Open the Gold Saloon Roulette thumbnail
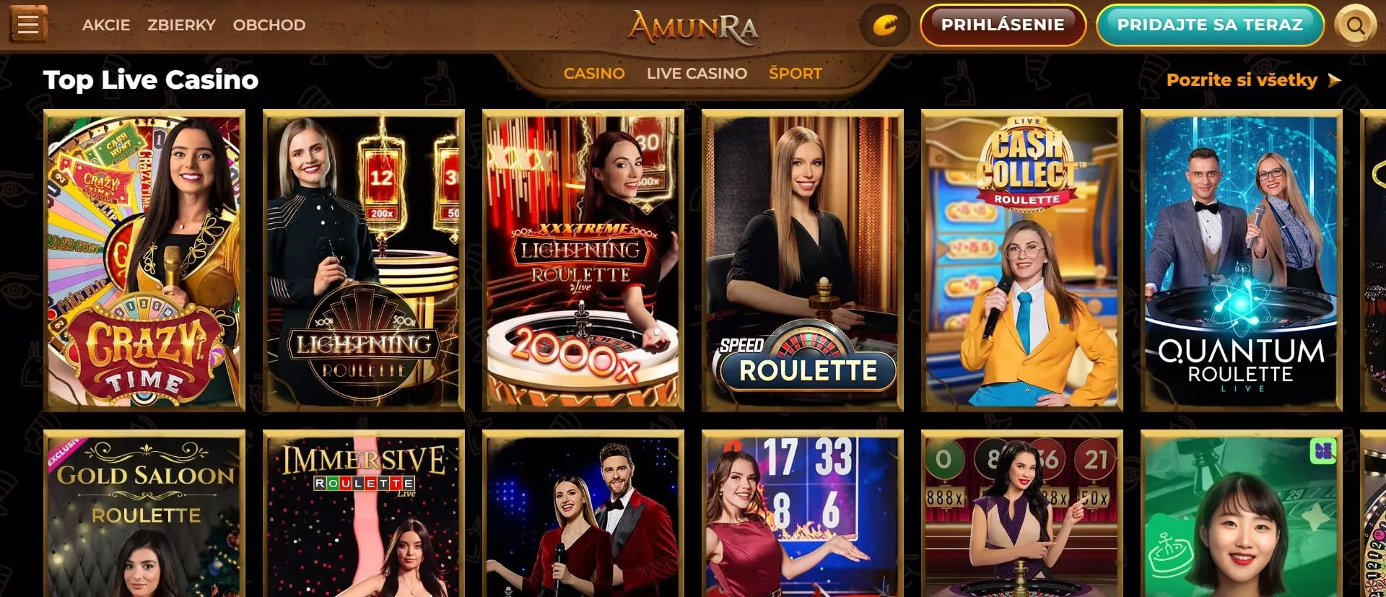The image size is (1386, 597). pyautogui.click(x=144, y=513)
